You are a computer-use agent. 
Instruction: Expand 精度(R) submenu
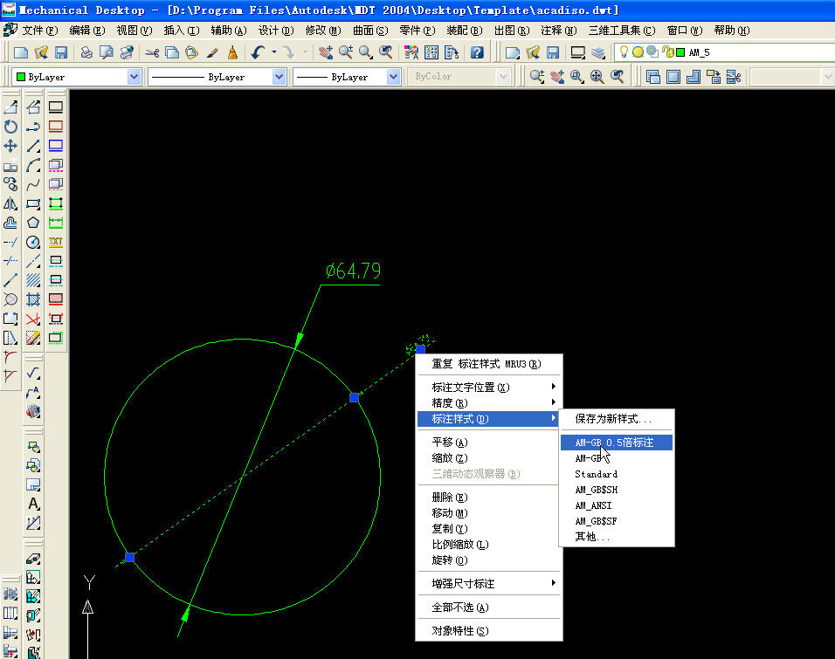coord(489,402)
